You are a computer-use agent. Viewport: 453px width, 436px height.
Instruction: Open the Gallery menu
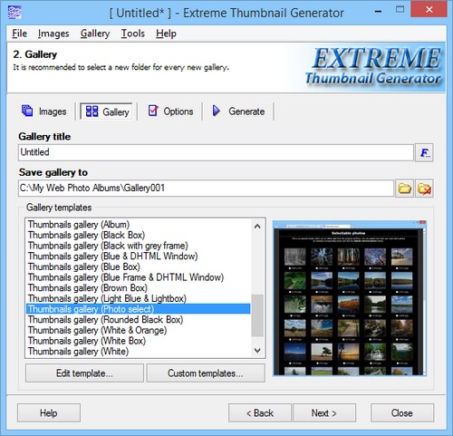pos(95,34)
